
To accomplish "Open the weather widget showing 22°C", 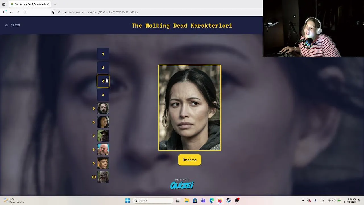I will click(x=14, y=200).
